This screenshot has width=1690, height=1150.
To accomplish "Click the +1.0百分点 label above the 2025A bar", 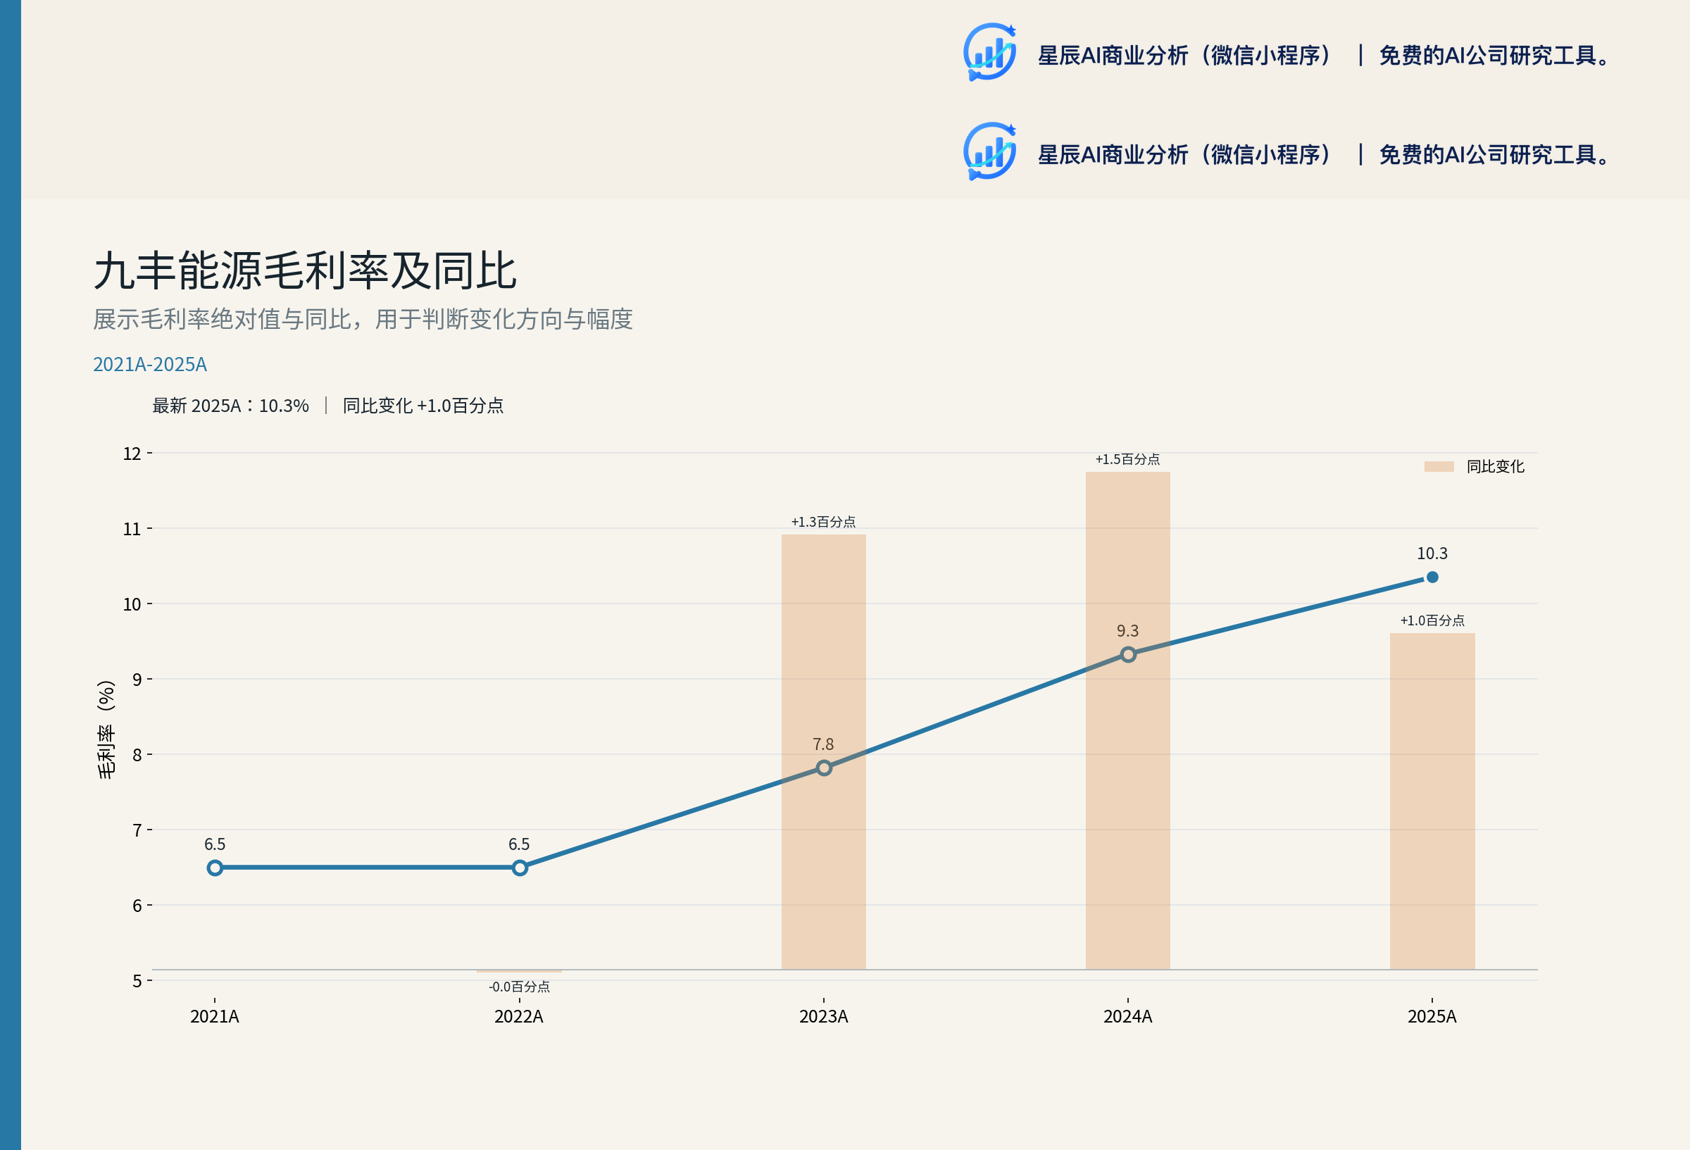I will coord(1432,620).
